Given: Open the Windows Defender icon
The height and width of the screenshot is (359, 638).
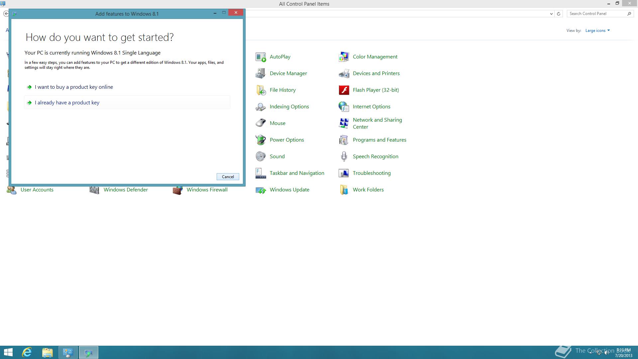Looking at the screenshot, I should click(x=95, y=190).
